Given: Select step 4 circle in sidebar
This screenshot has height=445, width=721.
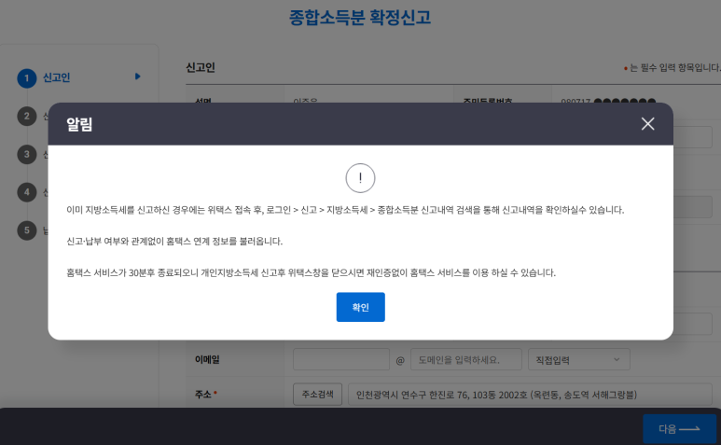Looking at the screenshot, I should point(27,192).
